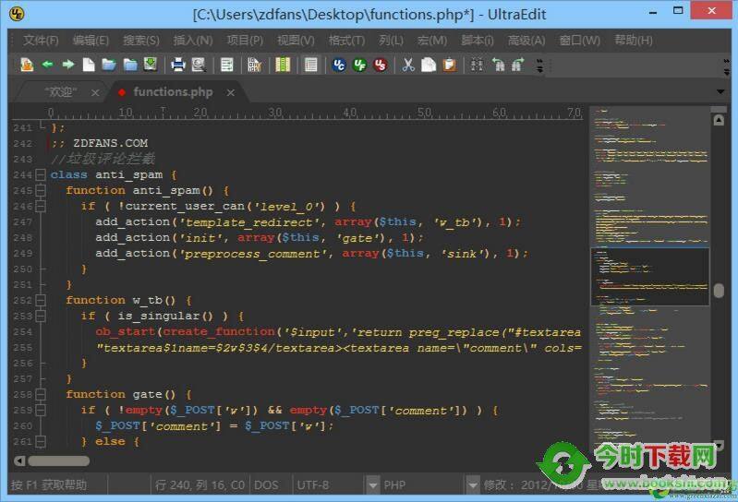Open a file with the first folder icon
738x502 pixels.
109,65
